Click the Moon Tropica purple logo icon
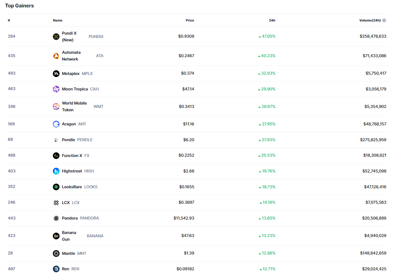394x275 pixels. point(56,89)
